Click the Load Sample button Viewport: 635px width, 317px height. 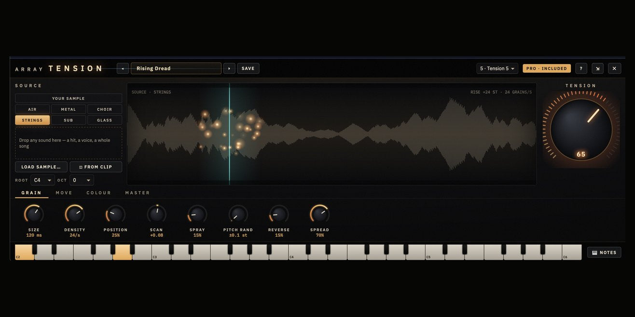coord(41,167)
